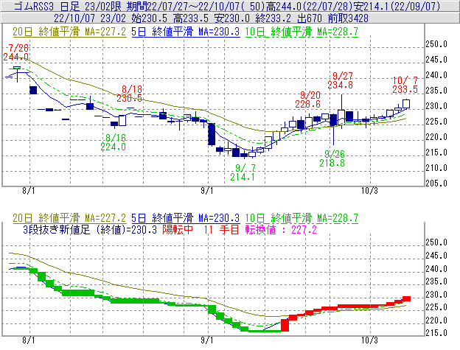460x350 pixels.
Task: Click the 9/7 low label 214.1
Action: (243, 177)
